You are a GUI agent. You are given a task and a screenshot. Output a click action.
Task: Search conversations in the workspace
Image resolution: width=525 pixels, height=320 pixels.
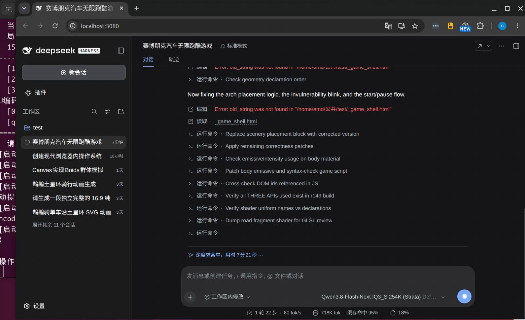click(94, 112)
